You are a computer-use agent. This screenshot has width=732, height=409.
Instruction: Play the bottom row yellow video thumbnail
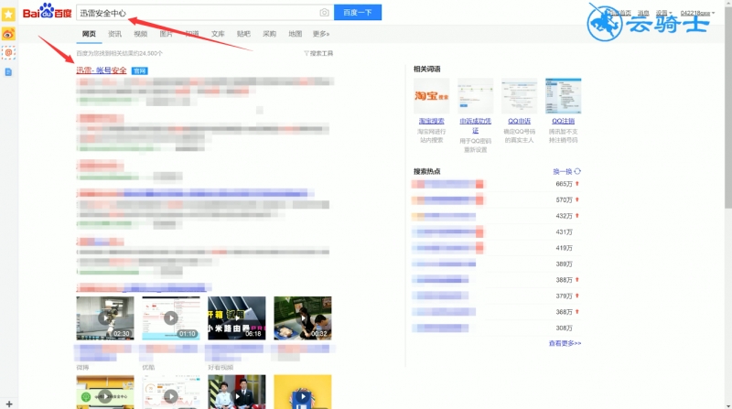tap(303, 392)
